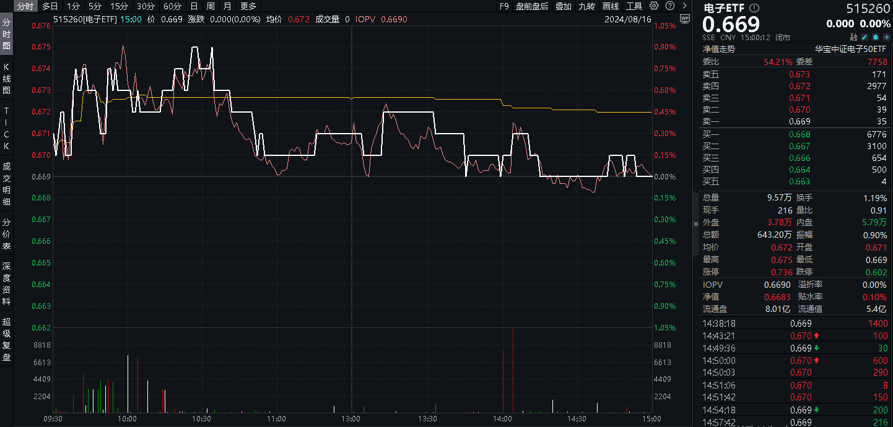The image size is (893, 427).
Task: Switch to the 日 daily chart tab
Action: pyautogui.click(x=194, y=6)
